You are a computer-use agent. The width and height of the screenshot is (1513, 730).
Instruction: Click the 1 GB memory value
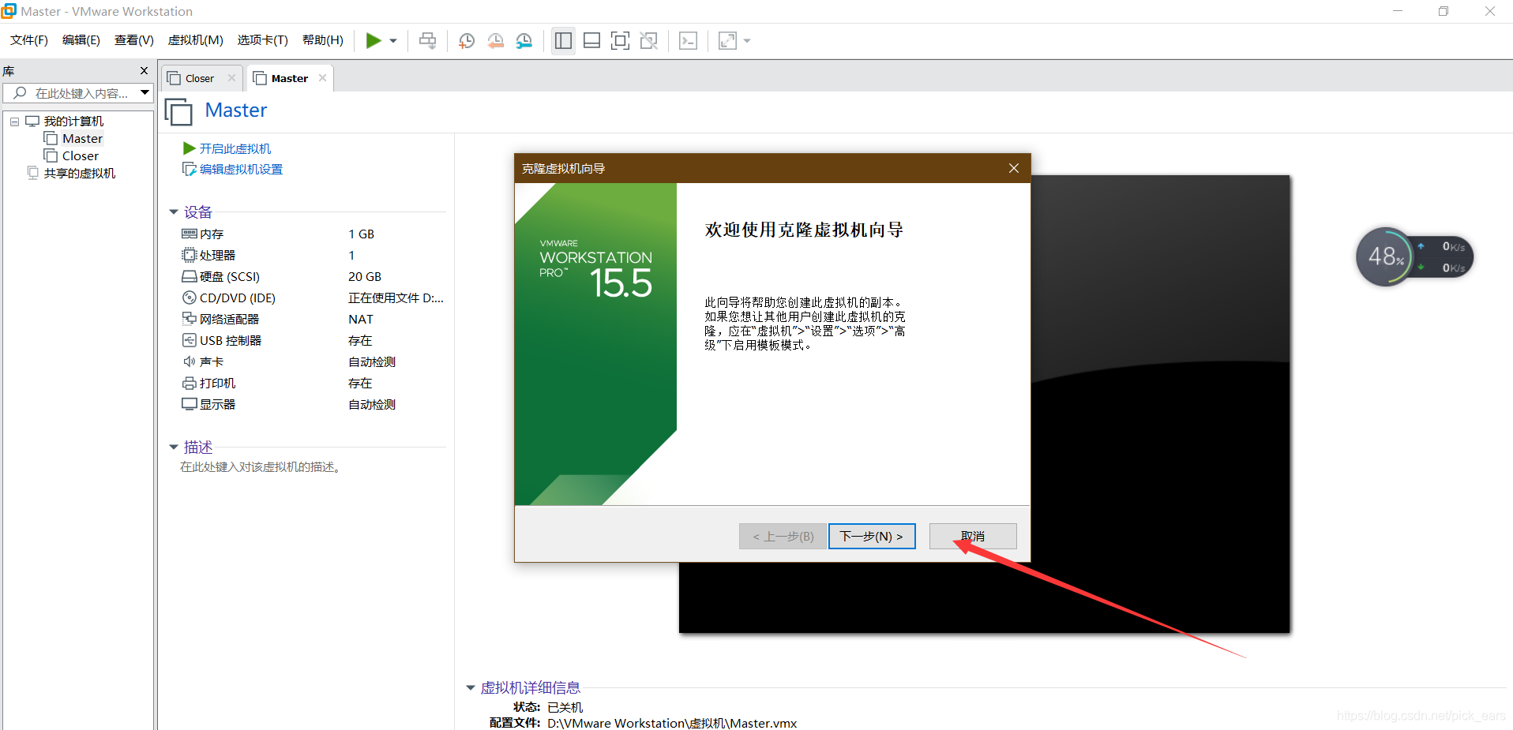click(362, 234)
